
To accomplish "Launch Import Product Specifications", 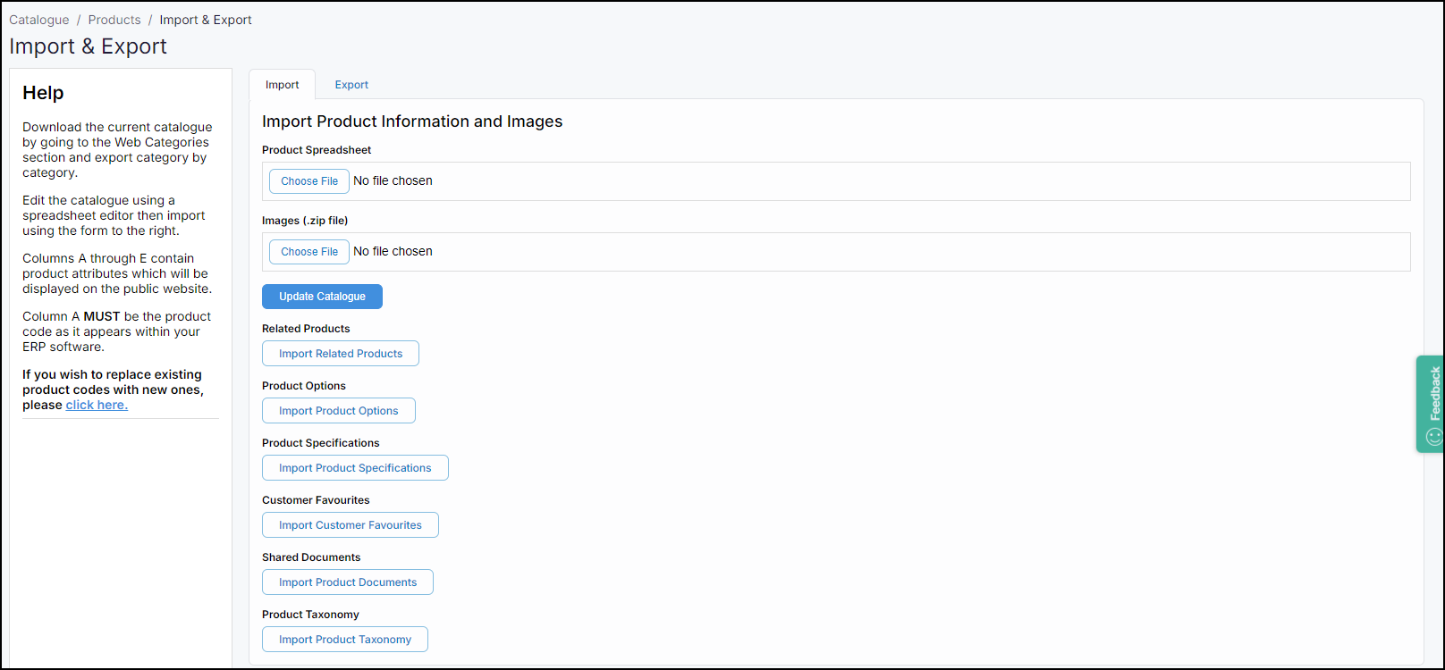I will [355, 468].
